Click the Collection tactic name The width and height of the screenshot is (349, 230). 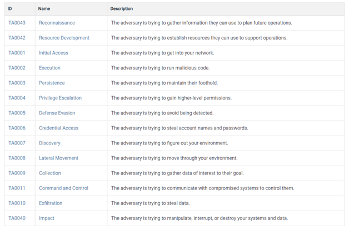click(50, 173)
